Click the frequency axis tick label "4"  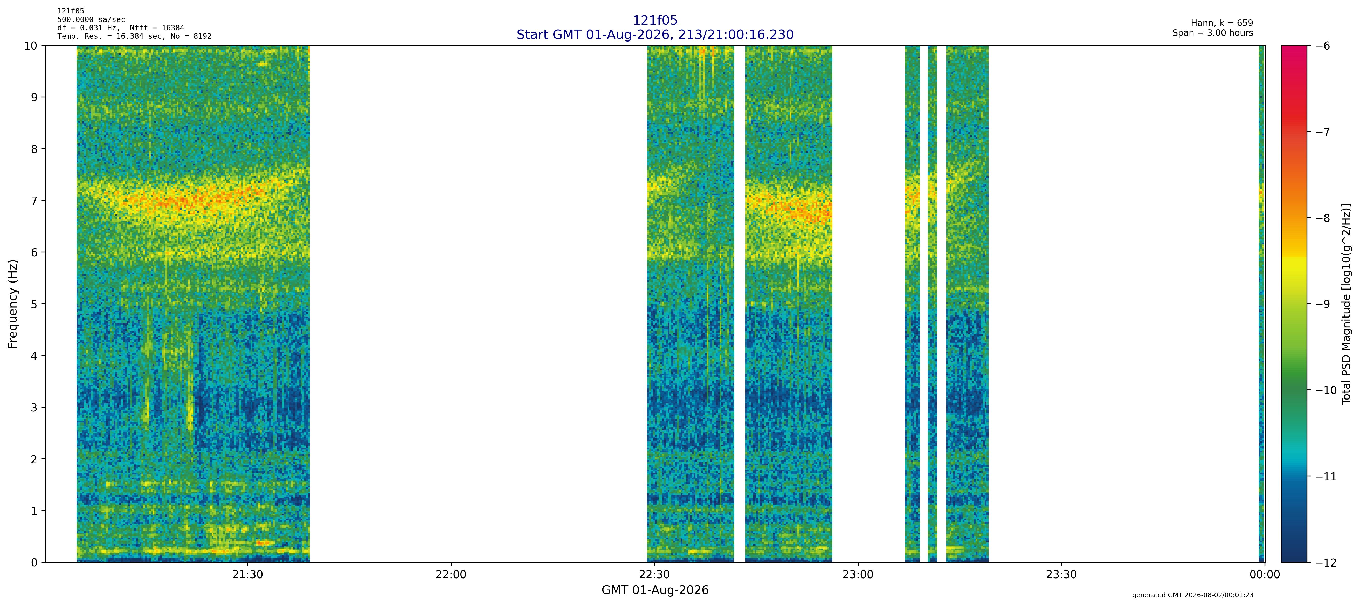[34, 356]
